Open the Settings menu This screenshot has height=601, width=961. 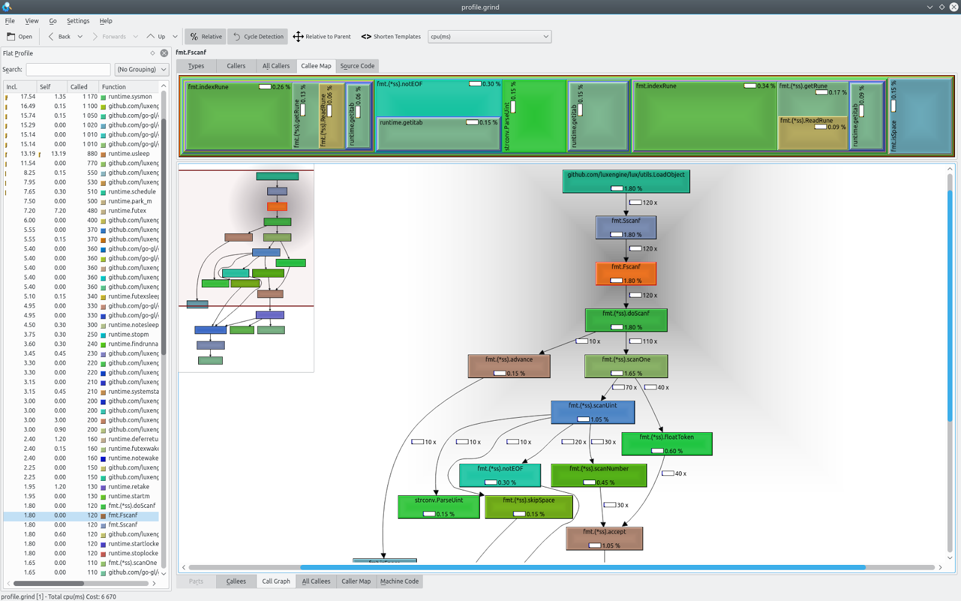(78, 20)
